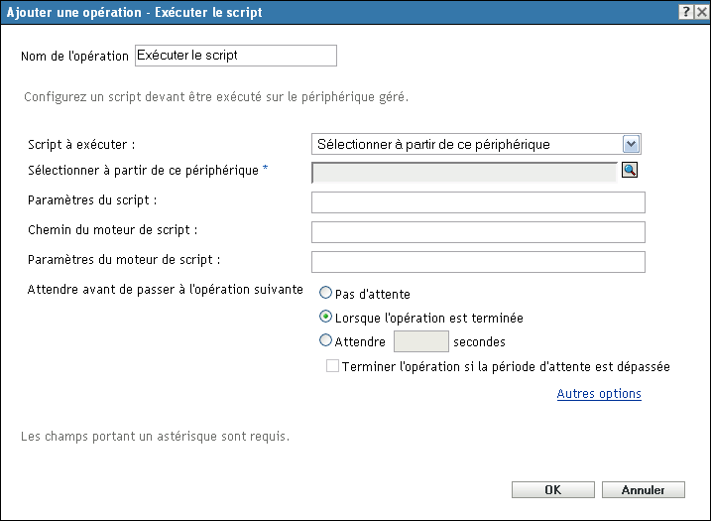The width and height of the screenshot is (711, 521).
Task: Open the Sélectionner à partir de ce périphérique combo box
Action: pos(476,144)
